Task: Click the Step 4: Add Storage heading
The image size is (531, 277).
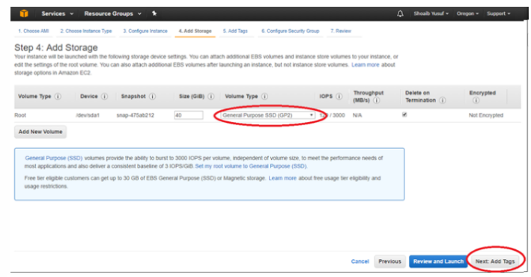Action: [x=56, y=48]
